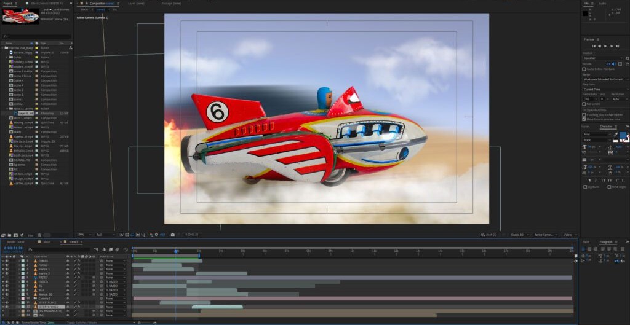
Task: Enable Frame Blending for the timeline
Action: tap(111, 249)
